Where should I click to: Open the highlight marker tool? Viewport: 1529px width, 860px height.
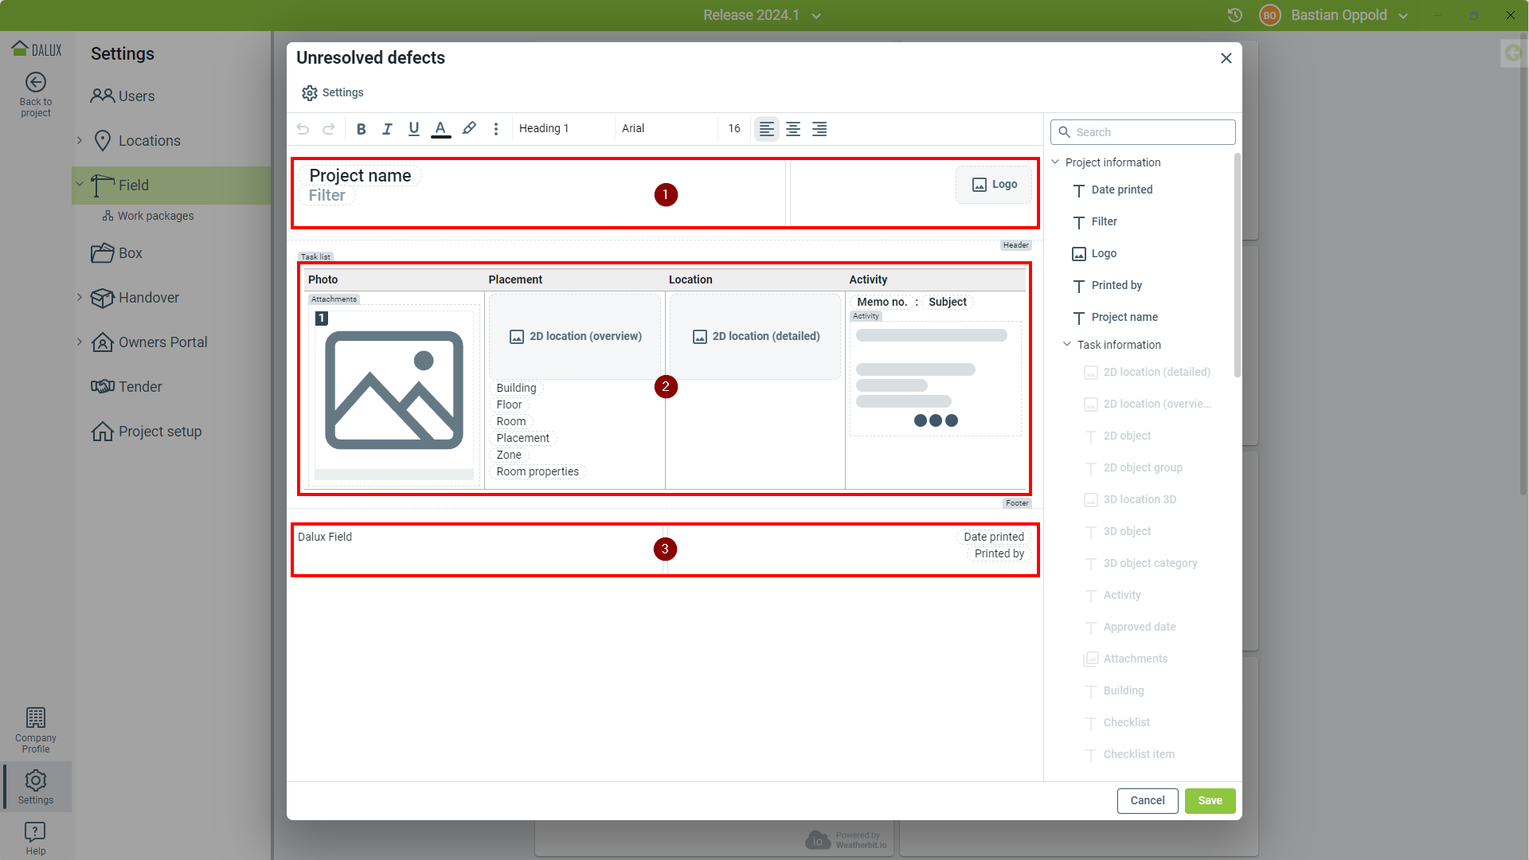pyautogui.click(x=469, y=129)
